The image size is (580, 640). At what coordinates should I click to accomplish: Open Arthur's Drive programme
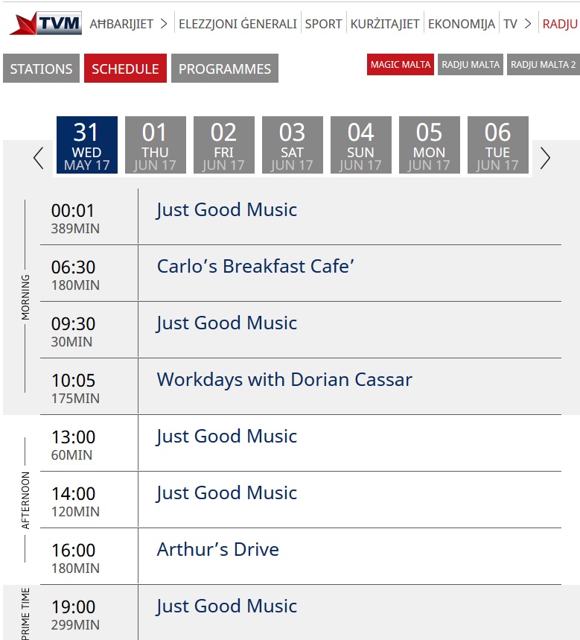click(218, 549)
